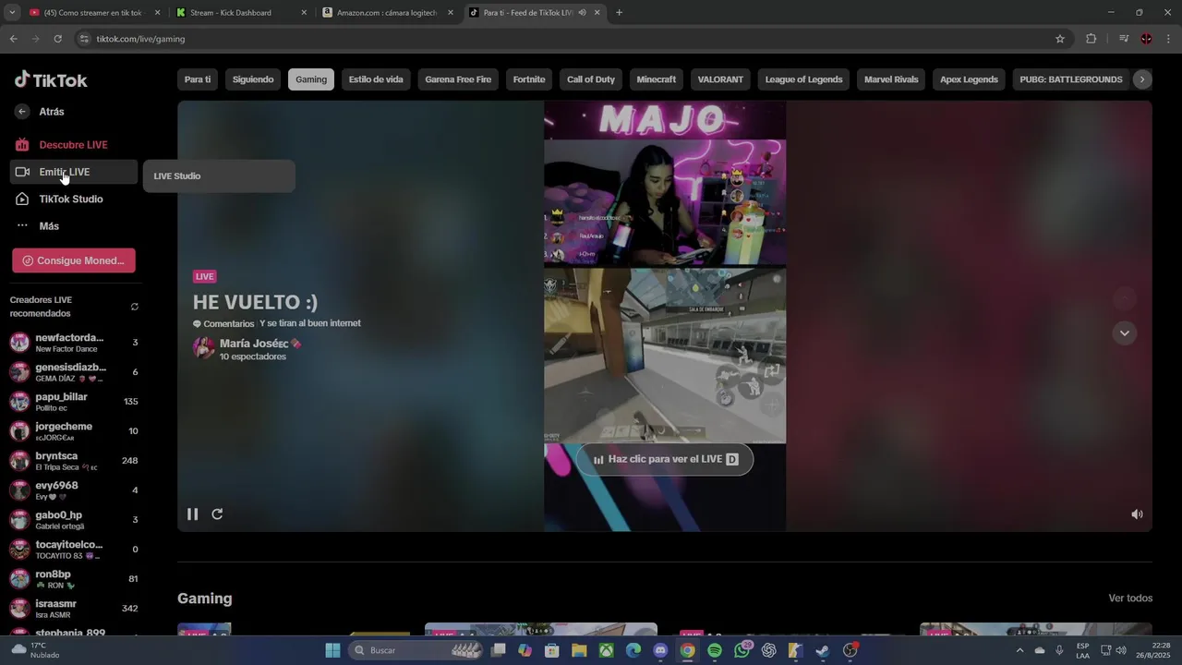This screenshot has width=1182, height=665.
Task: Open israasmr creator entry
Action: [74, 609]
